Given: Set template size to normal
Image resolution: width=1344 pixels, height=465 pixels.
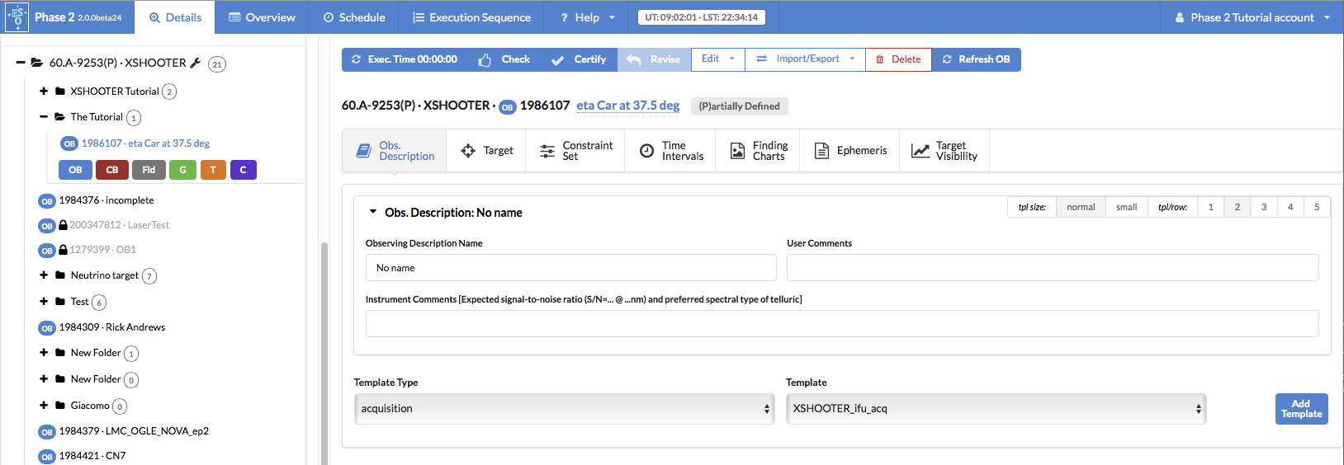Looking at the screenshot, I should [1081, 207].
